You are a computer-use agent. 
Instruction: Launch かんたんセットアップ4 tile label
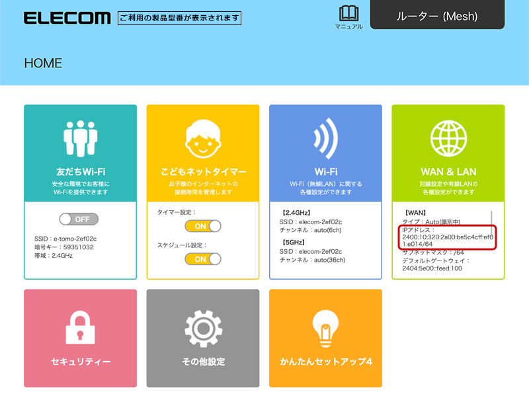coord(326,362)
